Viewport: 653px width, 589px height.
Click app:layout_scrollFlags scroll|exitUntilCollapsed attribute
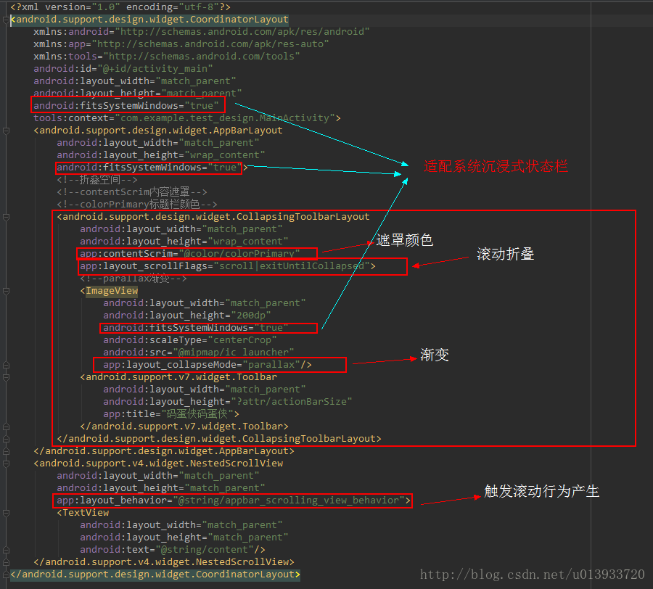pyautogui.click(x=228, y=266)
